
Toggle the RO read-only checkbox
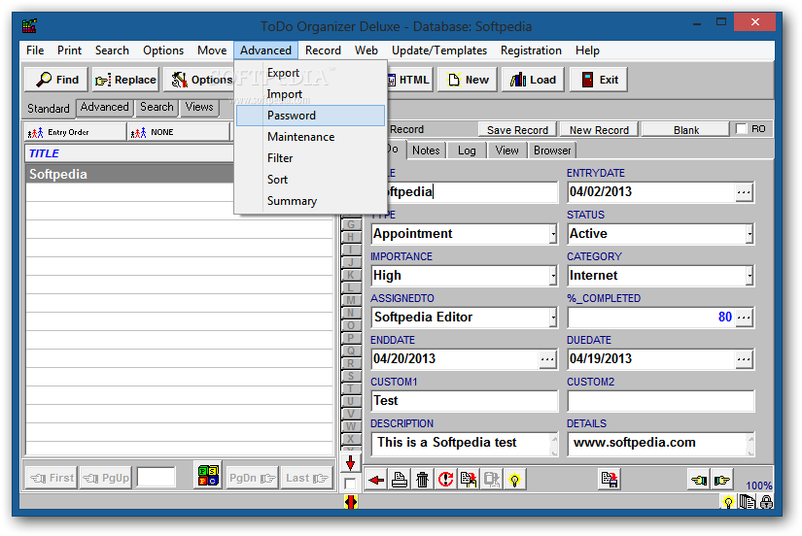pyautogui.click(x=741, y=129)
